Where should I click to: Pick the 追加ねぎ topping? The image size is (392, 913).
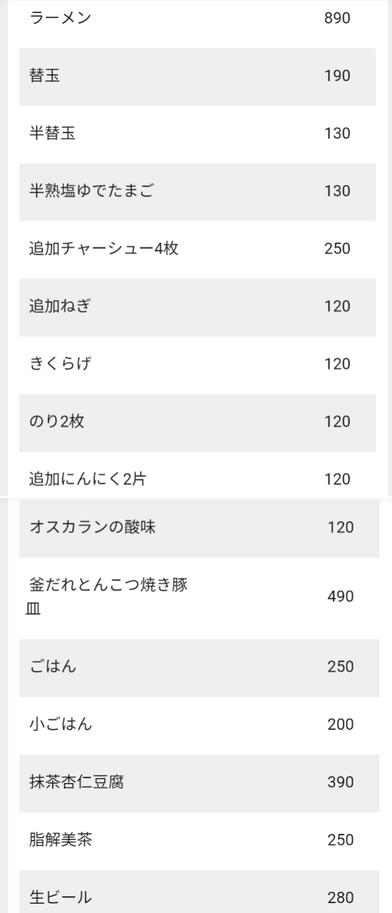[60, 306]
